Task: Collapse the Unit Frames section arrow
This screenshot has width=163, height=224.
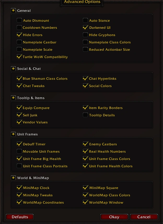Action: [x=13, y=134]
